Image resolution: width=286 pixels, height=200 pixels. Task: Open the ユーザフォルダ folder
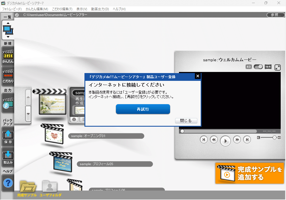click(50, 188)
